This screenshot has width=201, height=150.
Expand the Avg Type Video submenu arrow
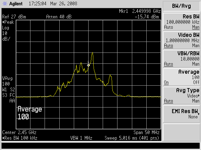click(x=198, y=95)
